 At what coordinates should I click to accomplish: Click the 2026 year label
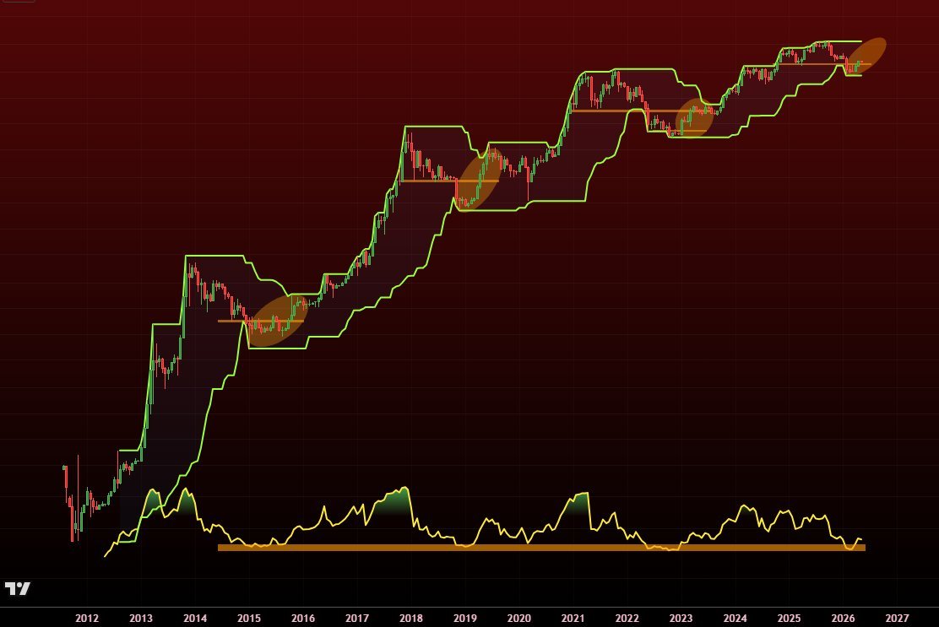[x=844, y=618]
